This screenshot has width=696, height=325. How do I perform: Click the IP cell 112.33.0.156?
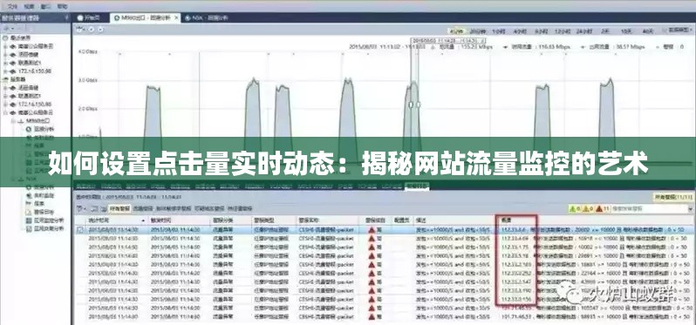pyautogui.click(x=515, y=299)
